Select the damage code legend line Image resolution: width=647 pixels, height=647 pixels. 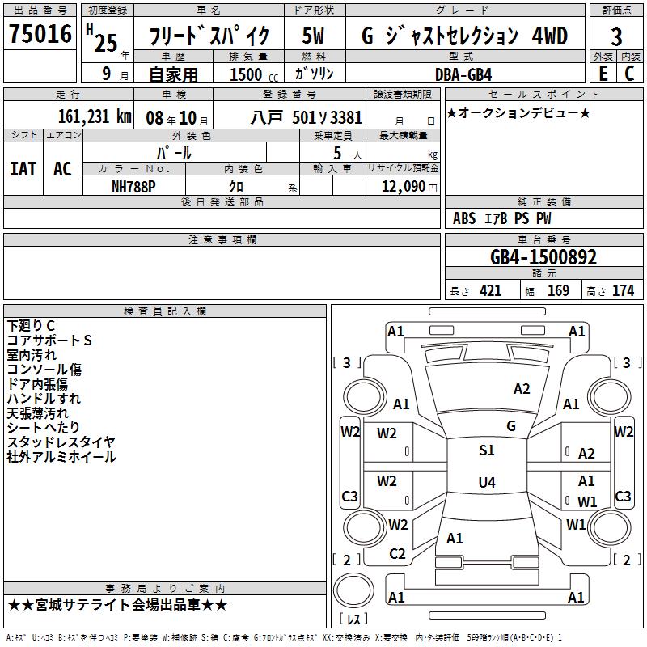(x=285, y=638)
